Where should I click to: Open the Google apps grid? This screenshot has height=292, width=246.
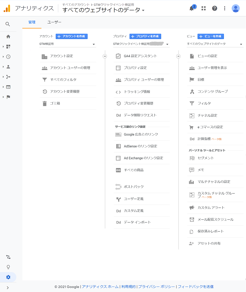tap(204, 8)
